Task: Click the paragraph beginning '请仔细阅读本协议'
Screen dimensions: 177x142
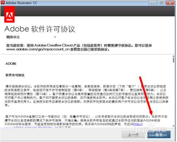Action: 87,96
